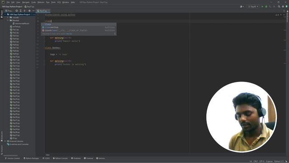Open the Run menu
Image resolution: width=289 pixels, height=163 pixels.
tap(48, 2)
